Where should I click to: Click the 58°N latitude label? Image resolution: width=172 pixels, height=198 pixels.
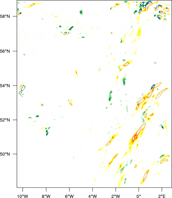(5, 16)
